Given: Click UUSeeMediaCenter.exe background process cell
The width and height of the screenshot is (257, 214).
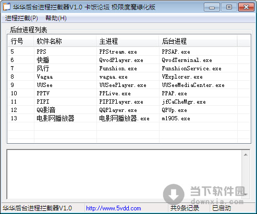Looking at the screenshot, I should coord(193,85).
